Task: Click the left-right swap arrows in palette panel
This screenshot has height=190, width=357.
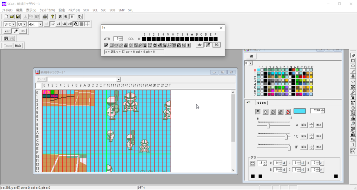Action: [280, 112]
